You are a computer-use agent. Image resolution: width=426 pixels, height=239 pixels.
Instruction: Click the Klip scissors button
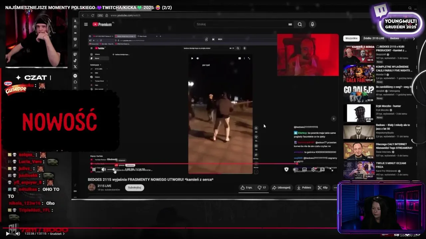point(322,188)
